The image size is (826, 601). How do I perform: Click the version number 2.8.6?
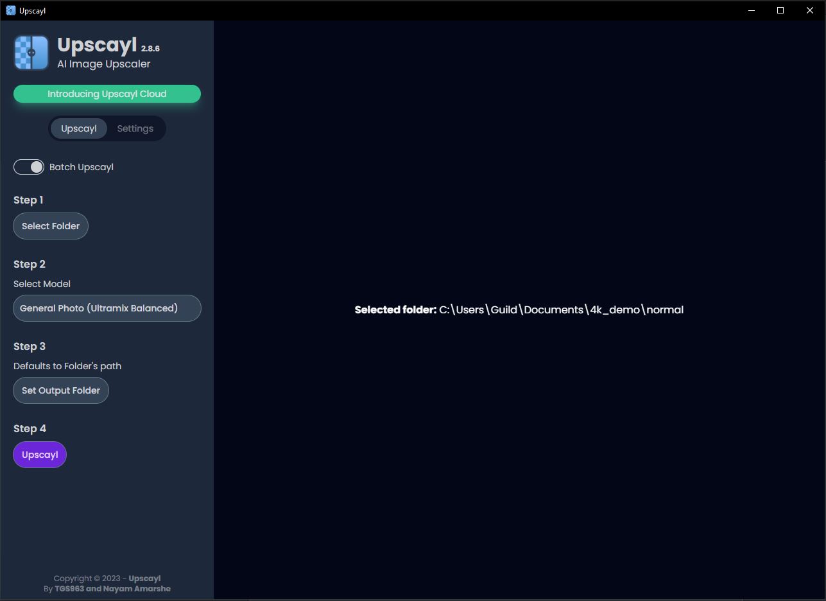click(150, 49)
